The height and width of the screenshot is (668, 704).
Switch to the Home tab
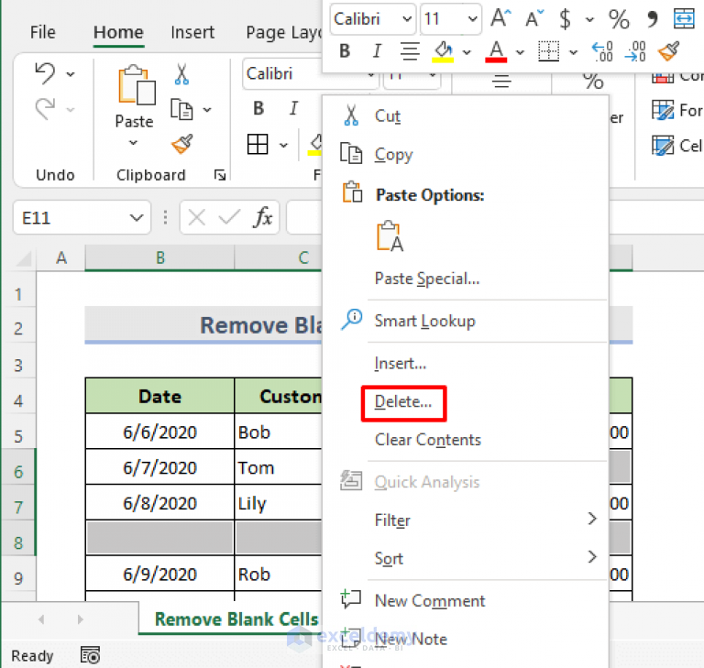click(118, 32)
